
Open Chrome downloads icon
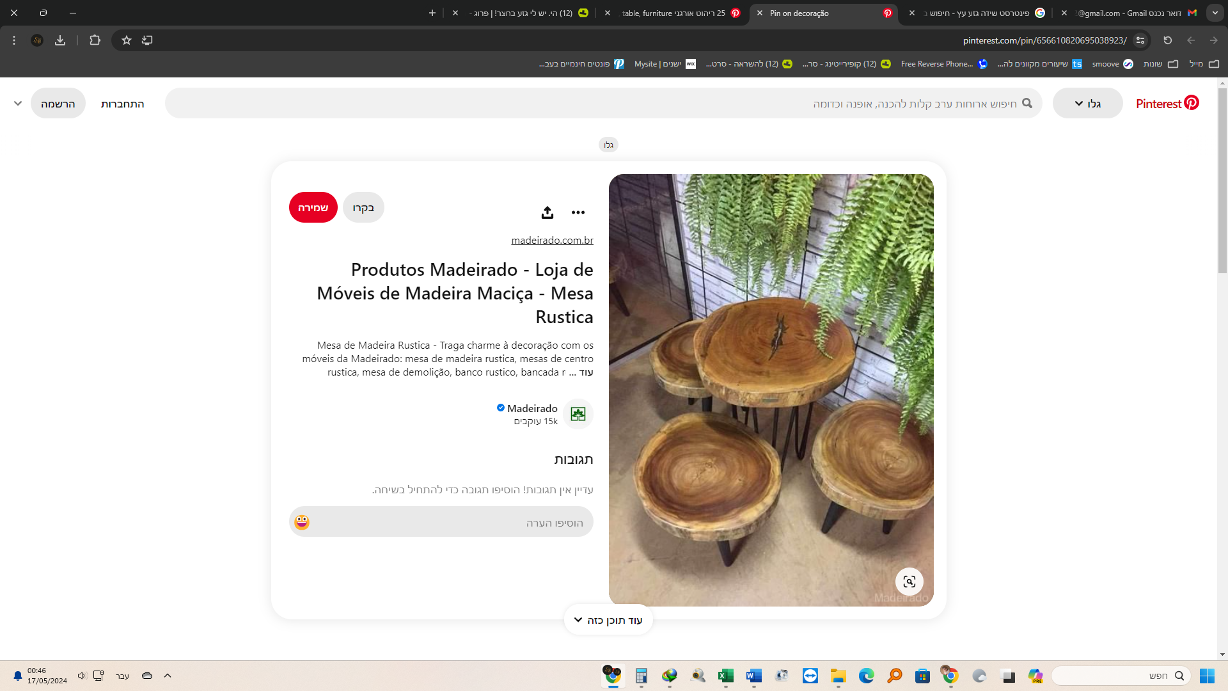click(x=60, y=40)
